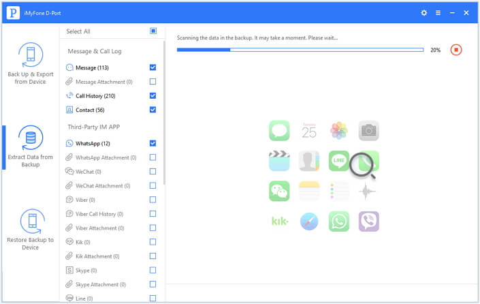Check the Kik (0) checkbox
The height and width of the screenshot is (304, 480).
click(x=153, y=242)
